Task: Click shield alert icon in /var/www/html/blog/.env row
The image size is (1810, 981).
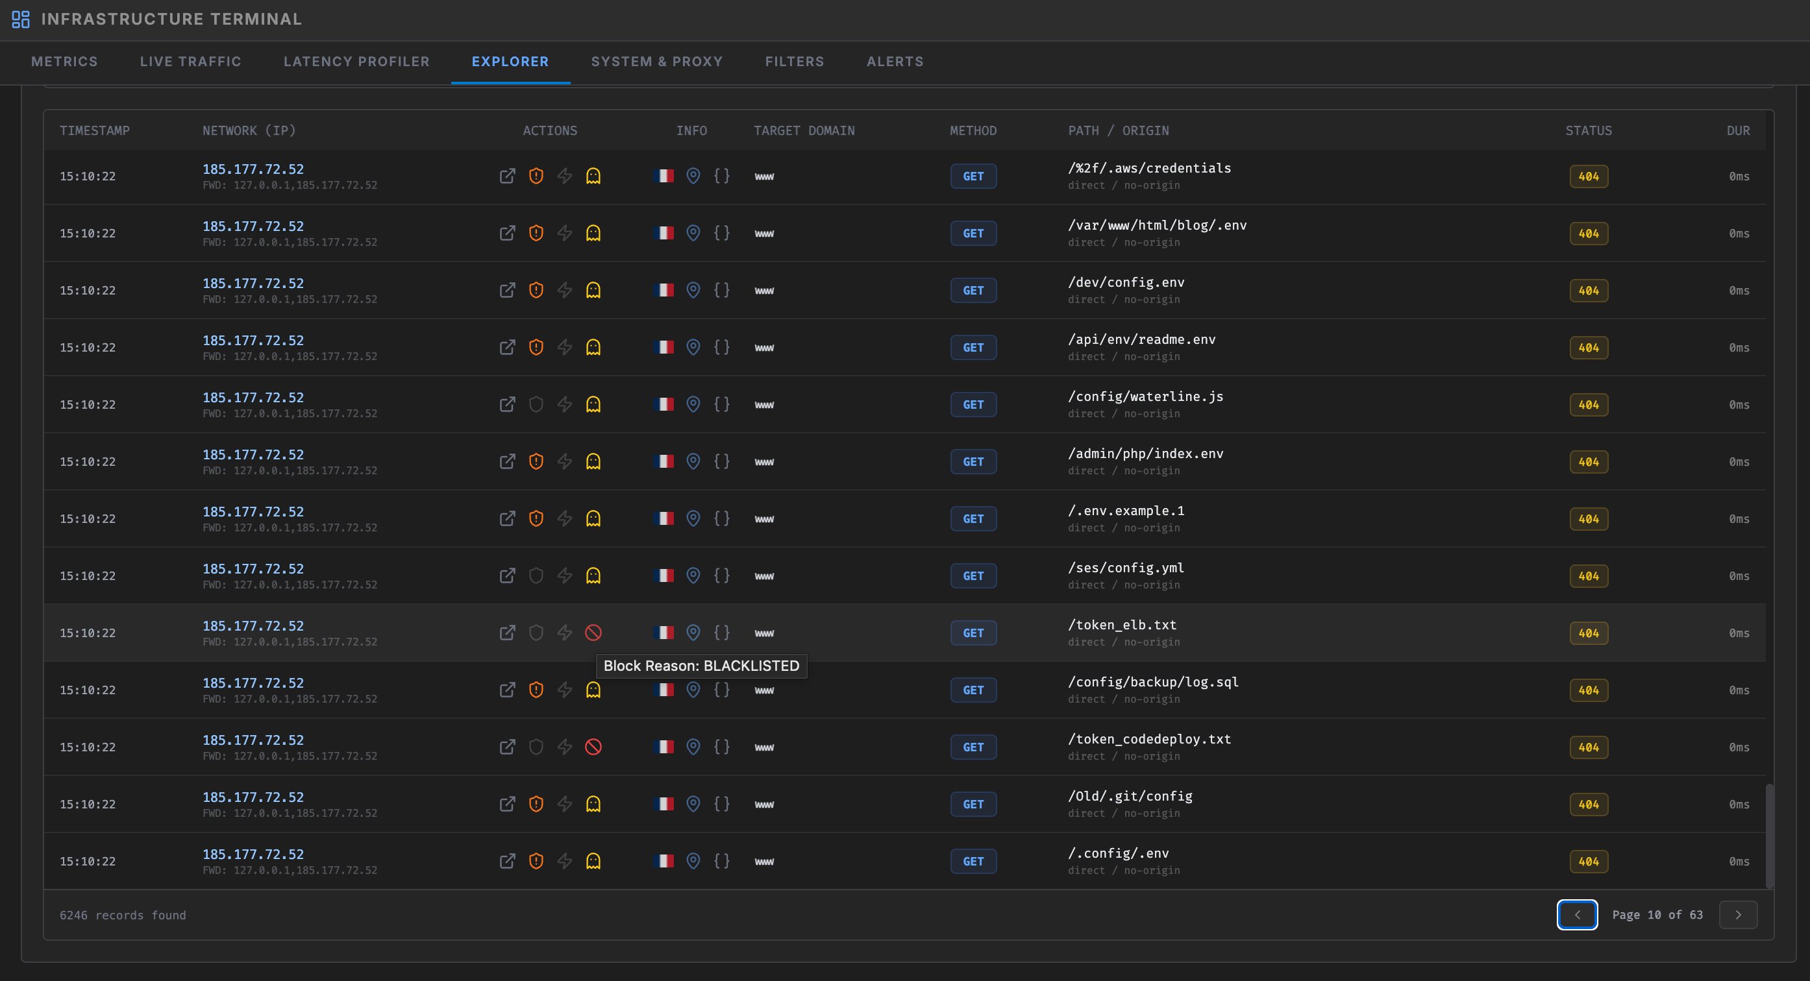Action: click(536, 233)
